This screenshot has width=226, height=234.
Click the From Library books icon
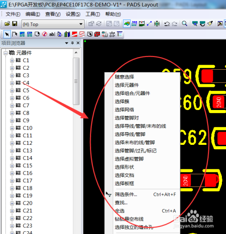click(67, 34)
